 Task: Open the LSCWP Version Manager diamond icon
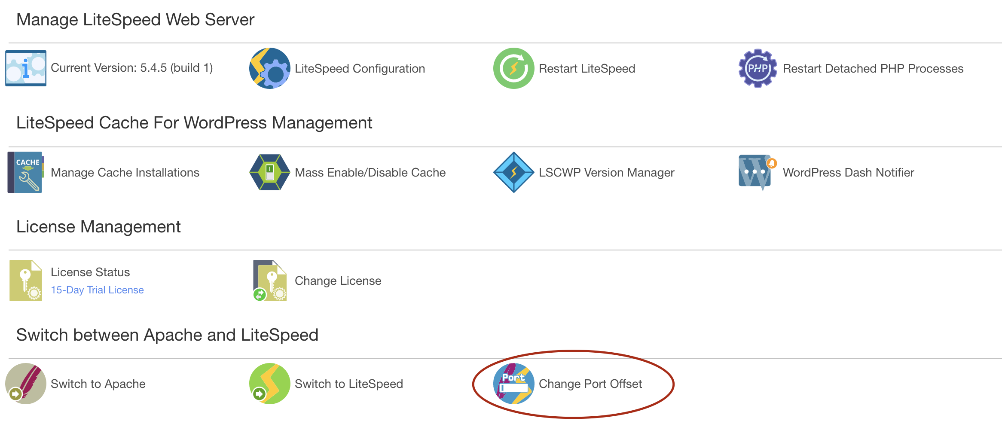(x=513, y=172)
